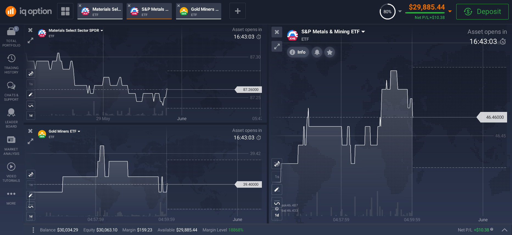512x235 pixels.
Task: Open chart type tool on Gold Miners chart
Action: pyautogui.click(x=31, y=174)
